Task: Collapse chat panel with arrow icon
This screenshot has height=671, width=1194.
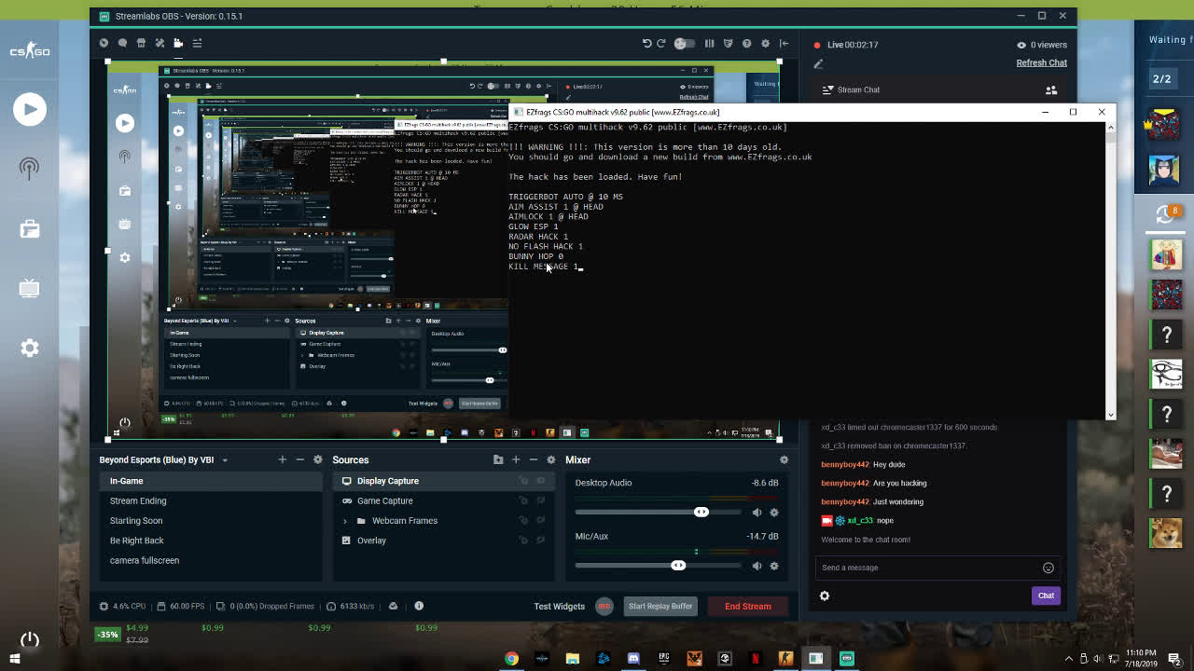Action: (784, 43)
